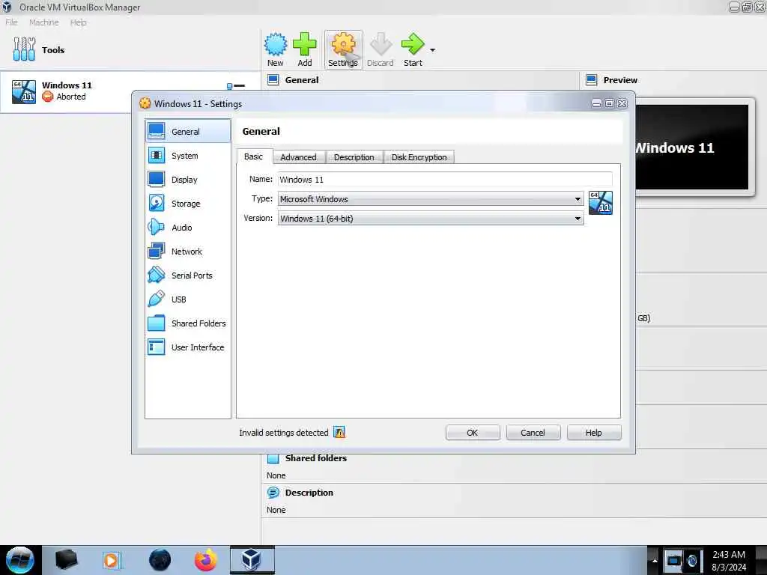Open the Serial Ports settings category
767x575 pixels.
tap(188, 276)
